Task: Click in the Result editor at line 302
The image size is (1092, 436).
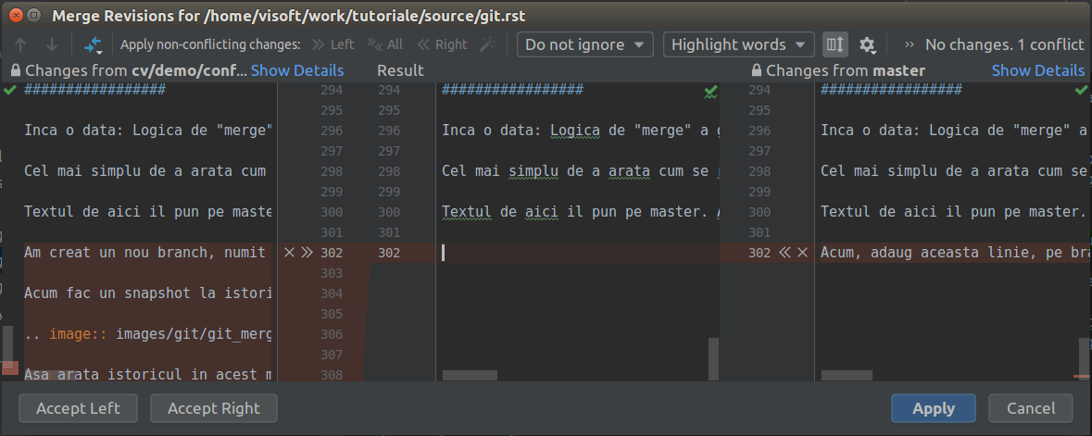Action: (574, 253)
